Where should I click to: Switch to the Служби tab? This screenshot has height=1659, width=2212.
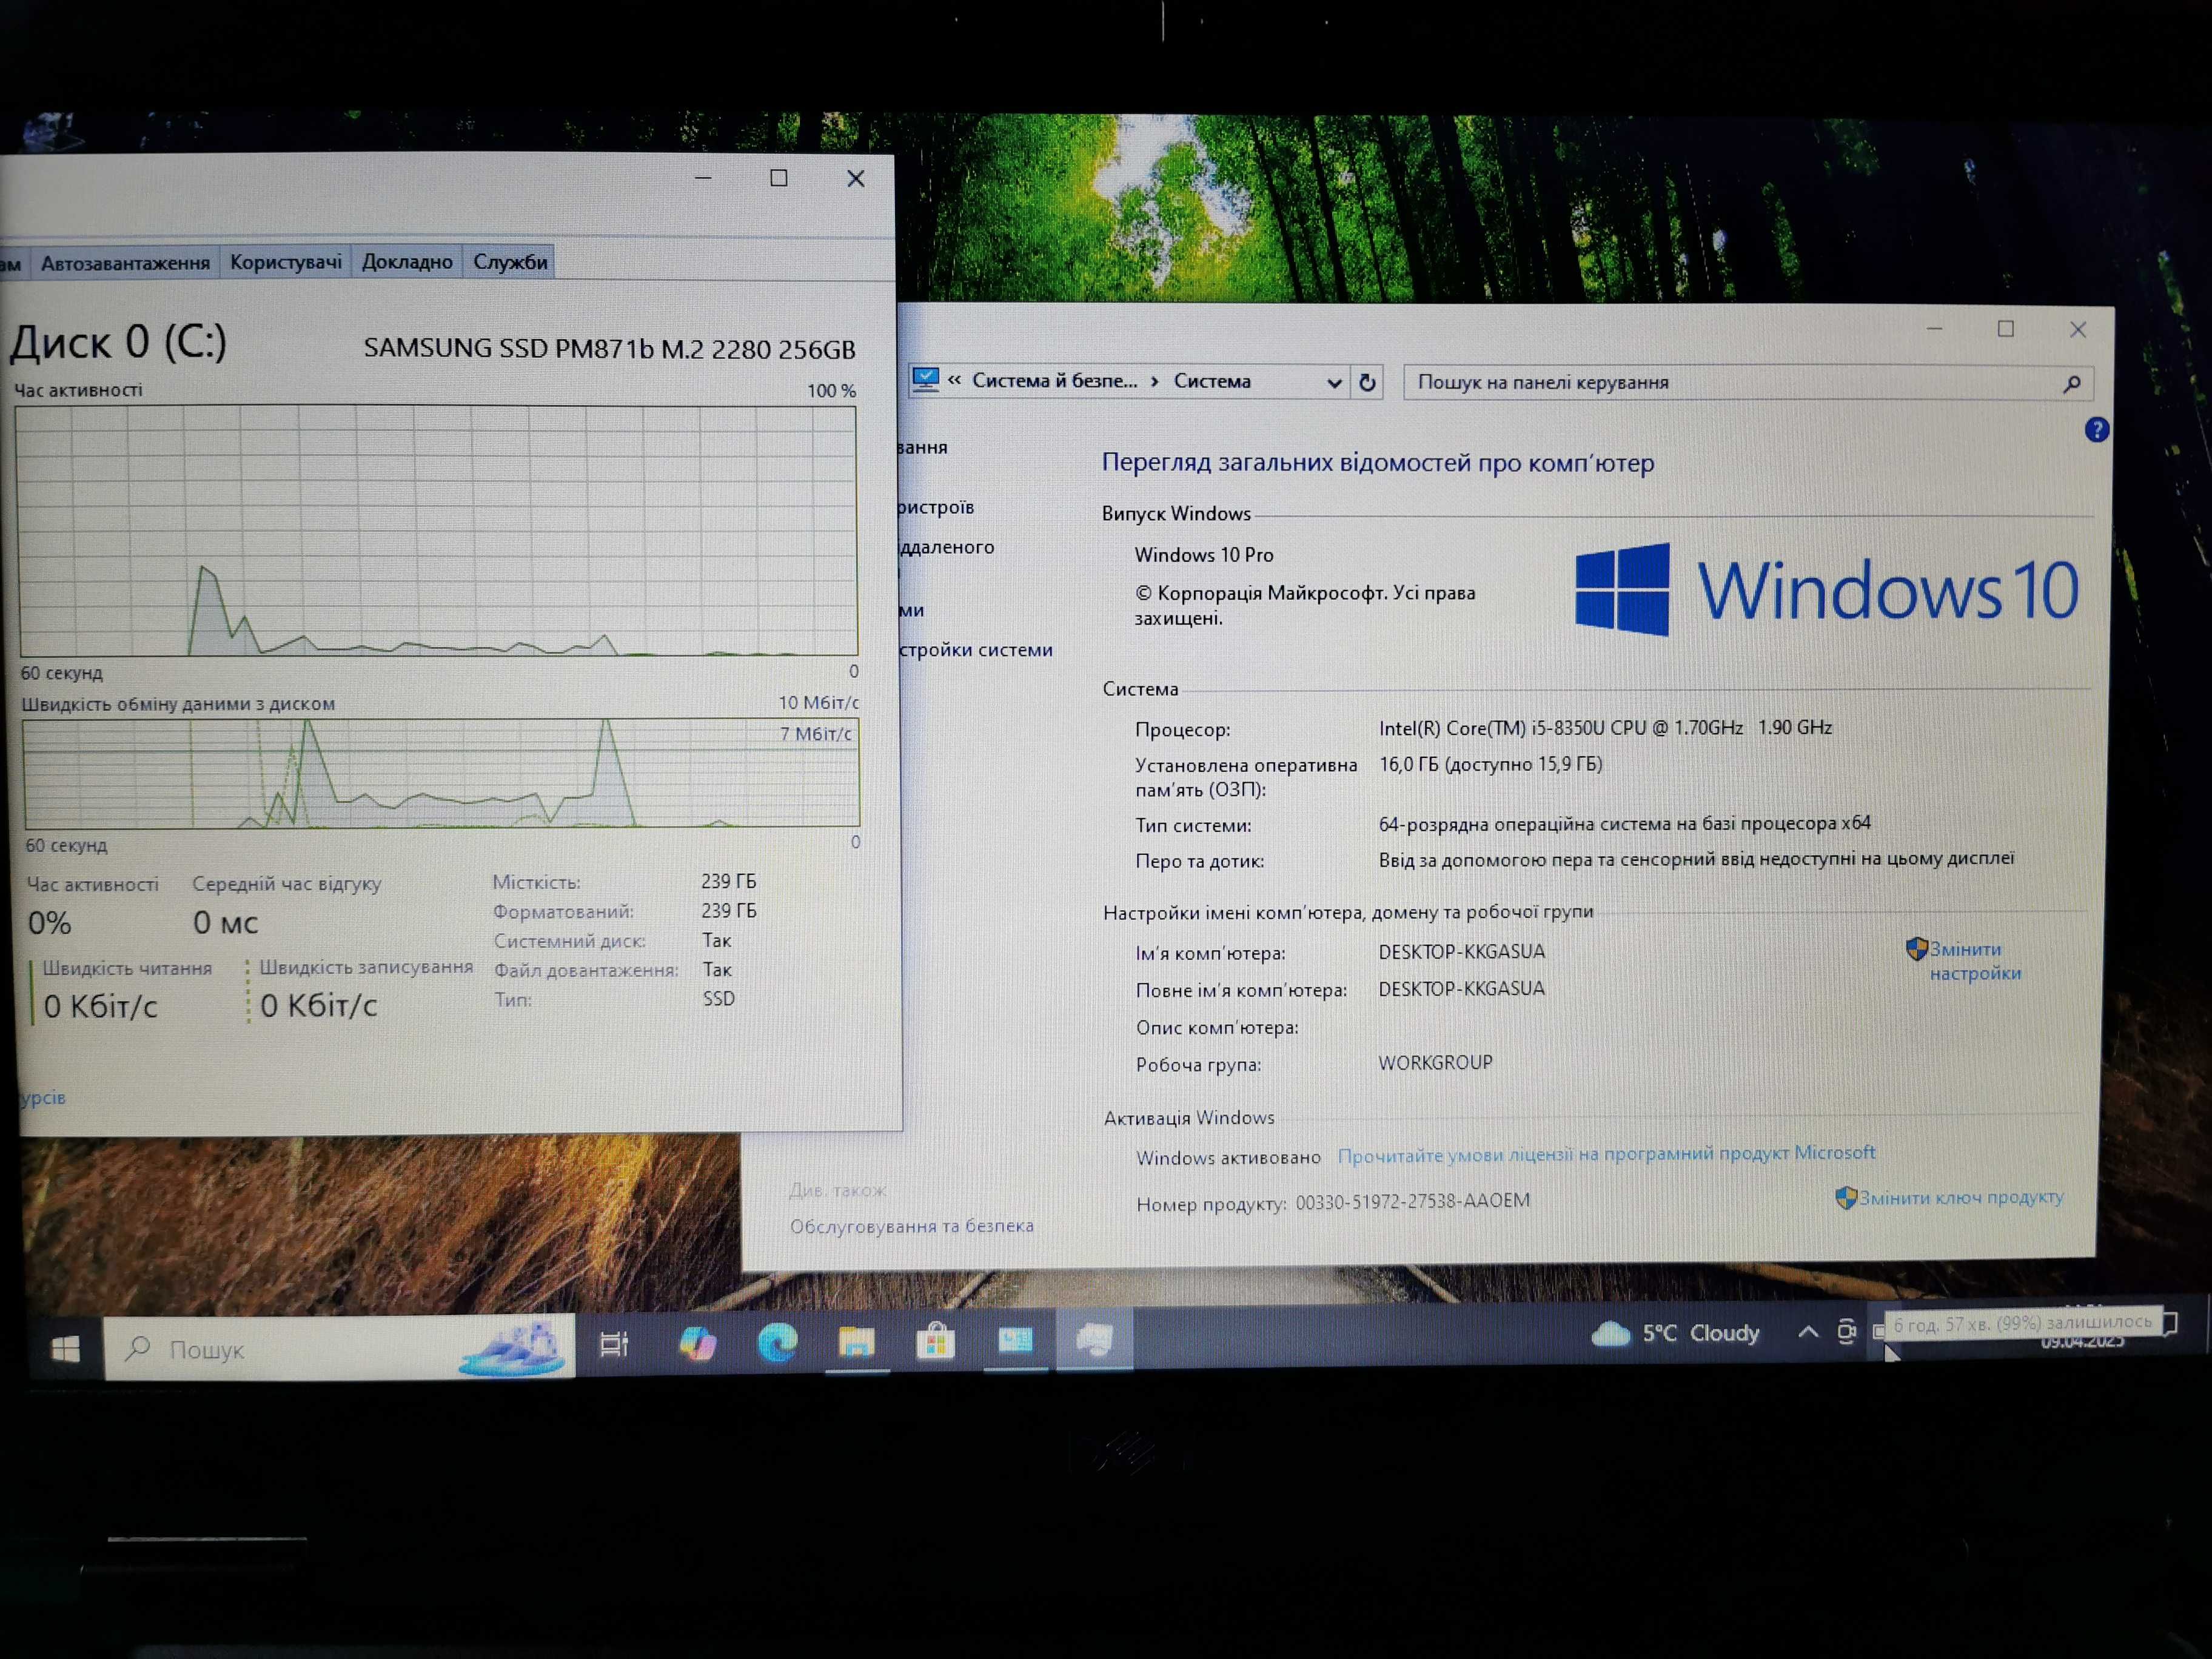pyautogui.click(x=510, y=262)
